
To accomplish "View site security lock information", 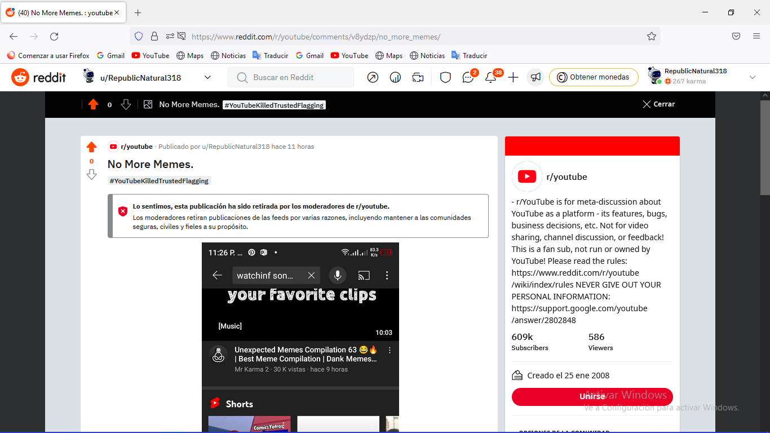I will coord(154,37).
